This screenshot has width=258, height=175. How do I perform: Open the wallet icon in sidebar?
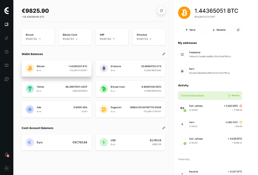(6, 24)
